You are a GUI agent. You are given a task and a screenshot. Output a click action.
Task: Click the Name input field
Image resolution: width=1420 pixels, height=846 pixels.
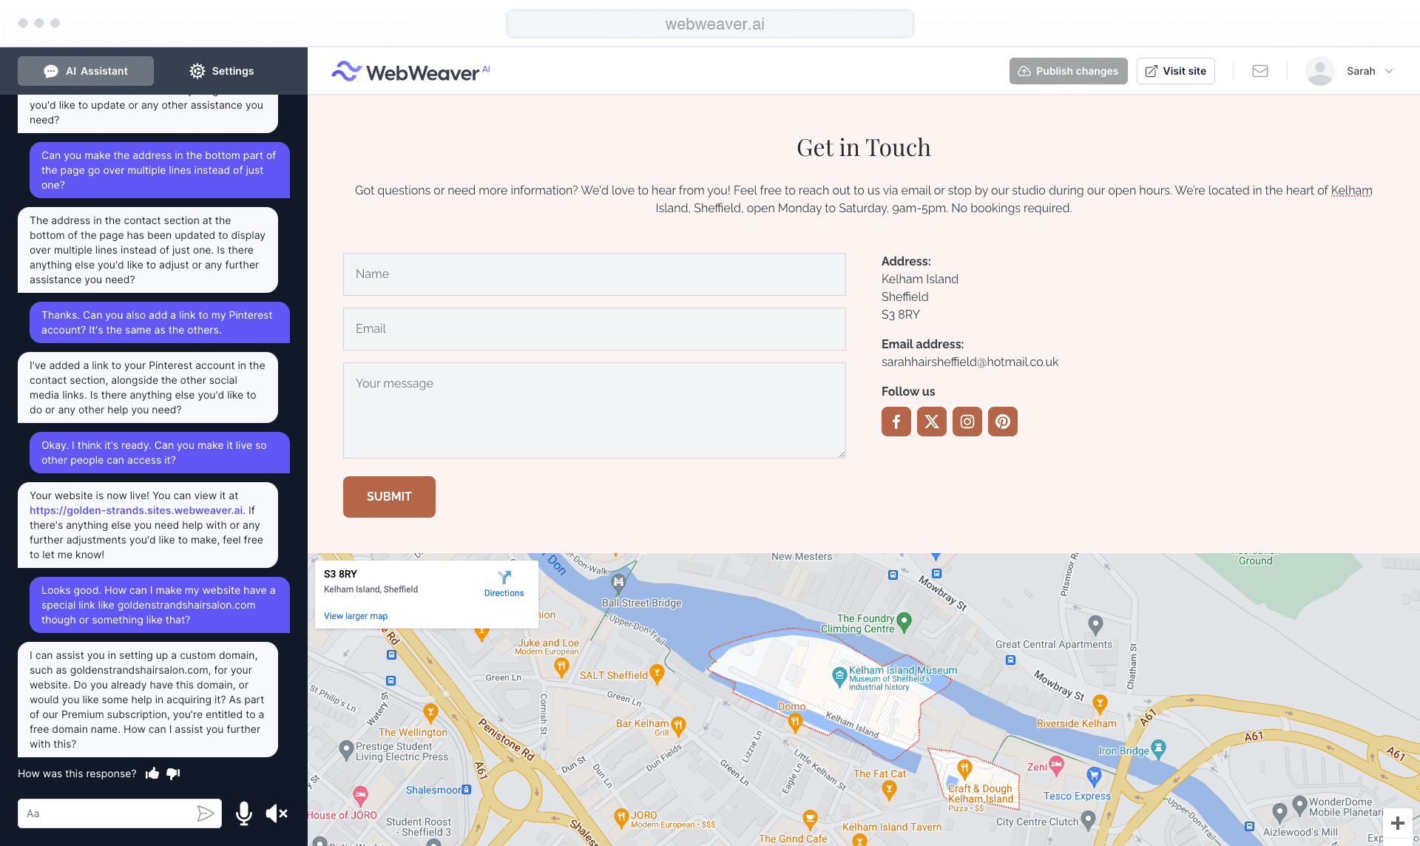594,274
